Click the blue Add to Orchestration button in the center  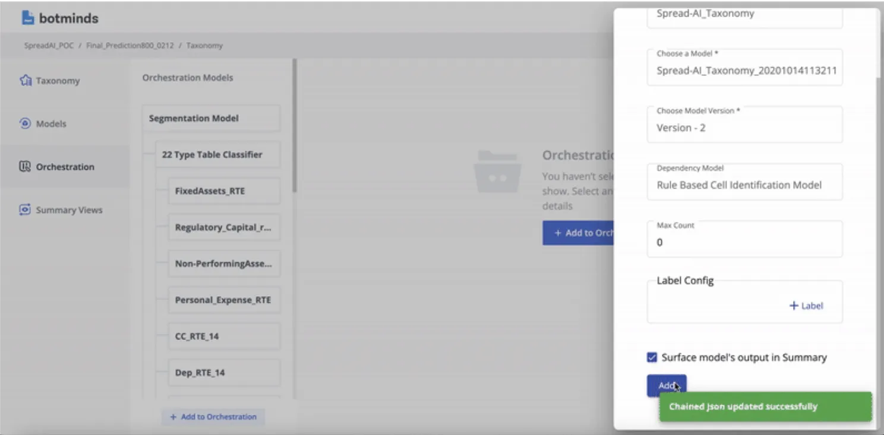point(578,233)
